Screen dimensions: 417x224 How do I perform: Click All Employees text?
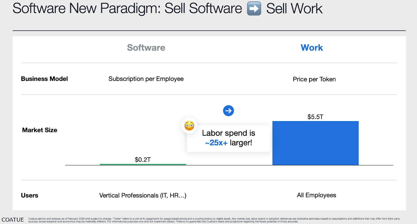[x=316, y=195]
